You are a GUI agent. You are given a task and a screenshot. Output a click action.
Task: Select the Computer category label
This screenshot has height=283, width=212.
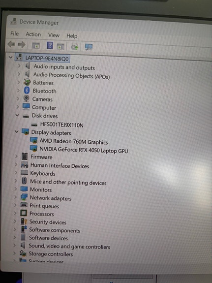(44, 107)
